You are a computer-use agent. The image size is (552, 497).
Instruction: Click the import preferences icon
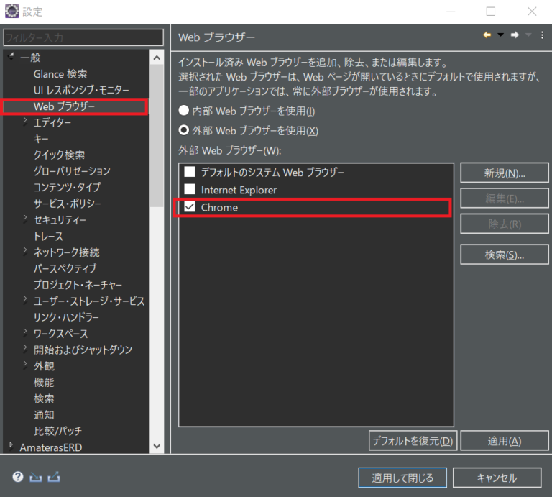35,477
